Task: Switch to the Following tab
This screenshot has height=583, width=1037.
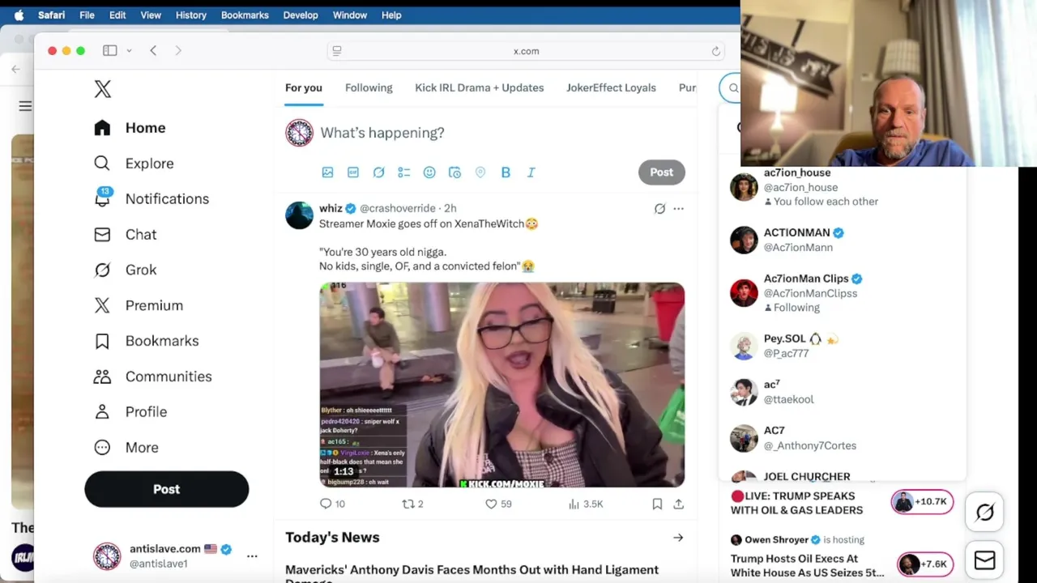Action: [369, 87]
